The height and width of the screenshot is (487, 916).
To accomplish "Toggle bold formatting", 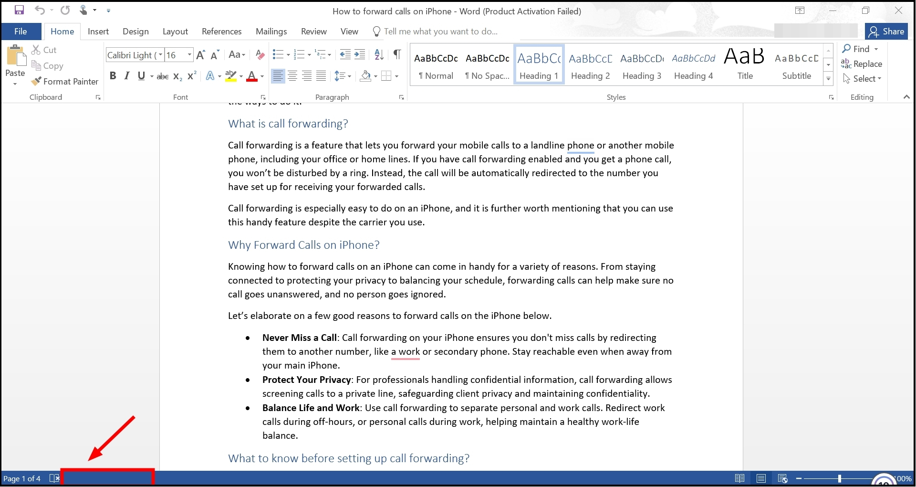I will [113, 75].
